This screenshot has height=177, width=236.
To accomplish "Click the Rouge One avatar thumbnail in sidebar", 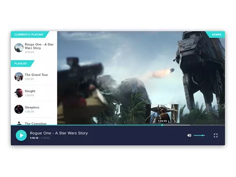I will pos(19,48).
